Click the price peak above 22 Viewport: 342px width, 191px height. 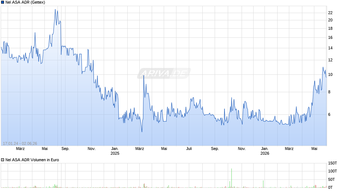(x=55, y=9)
